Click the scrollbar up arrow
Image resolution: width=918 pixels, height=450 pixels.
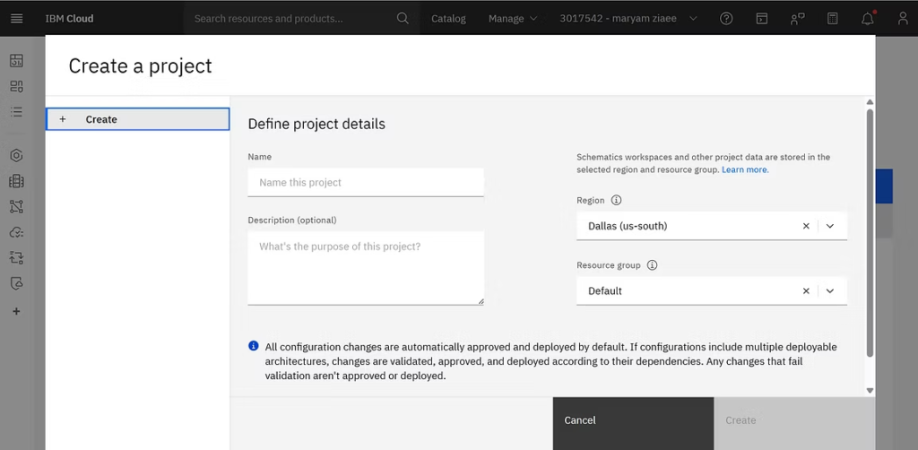click(x=870, y=102)
